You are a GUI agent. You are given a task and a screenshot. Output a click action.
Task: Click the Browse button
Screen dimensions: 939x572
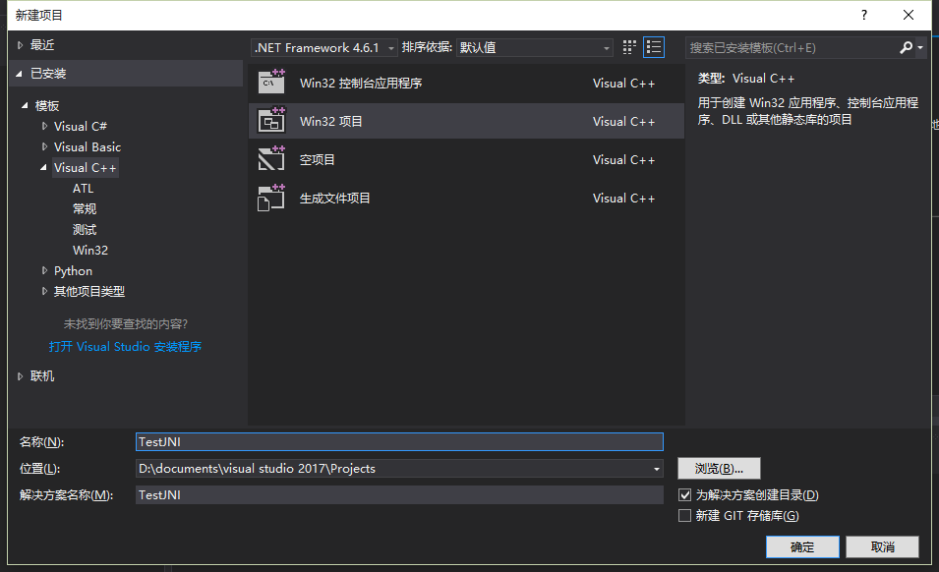click(x=719, y=469)
